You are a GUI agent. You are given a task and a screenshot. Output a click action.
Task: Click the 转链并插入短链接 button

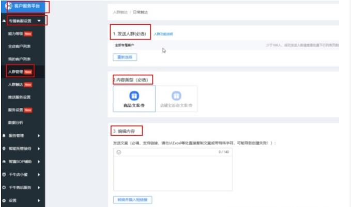coord(132,199)
